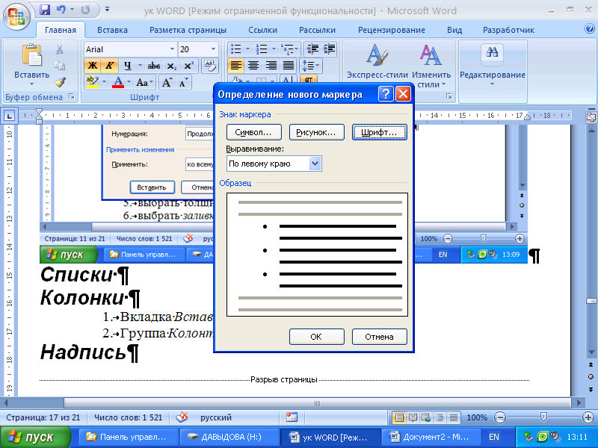Click the Шрифт... button

(380, 132)
